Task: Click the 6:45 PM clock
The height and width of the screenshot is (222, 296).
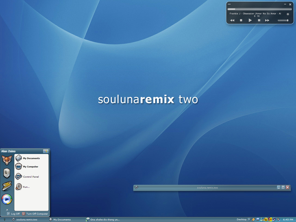Action: pos(288,220)
